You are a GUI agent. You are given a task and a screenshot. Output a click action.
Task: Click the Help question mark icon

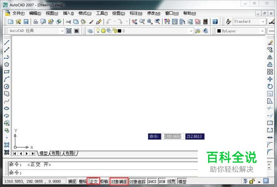(215, 22)
